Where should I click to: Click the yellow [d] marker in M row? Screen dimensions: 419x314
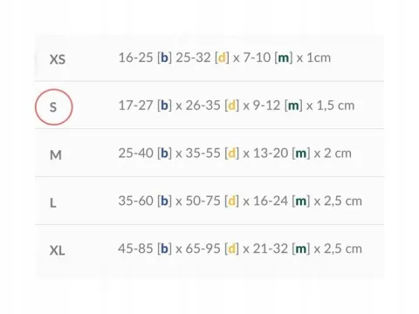coord(231,153)
